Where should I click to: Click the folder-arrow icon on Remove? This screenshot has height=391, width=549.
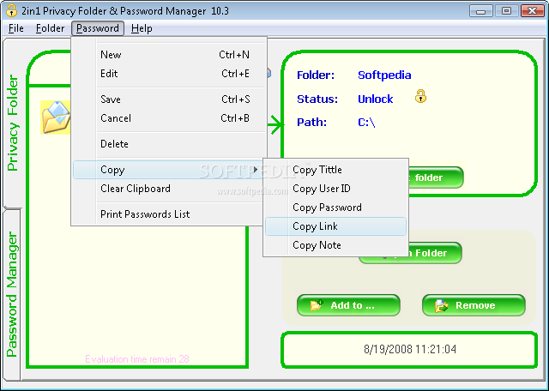(x=442, y=305)
